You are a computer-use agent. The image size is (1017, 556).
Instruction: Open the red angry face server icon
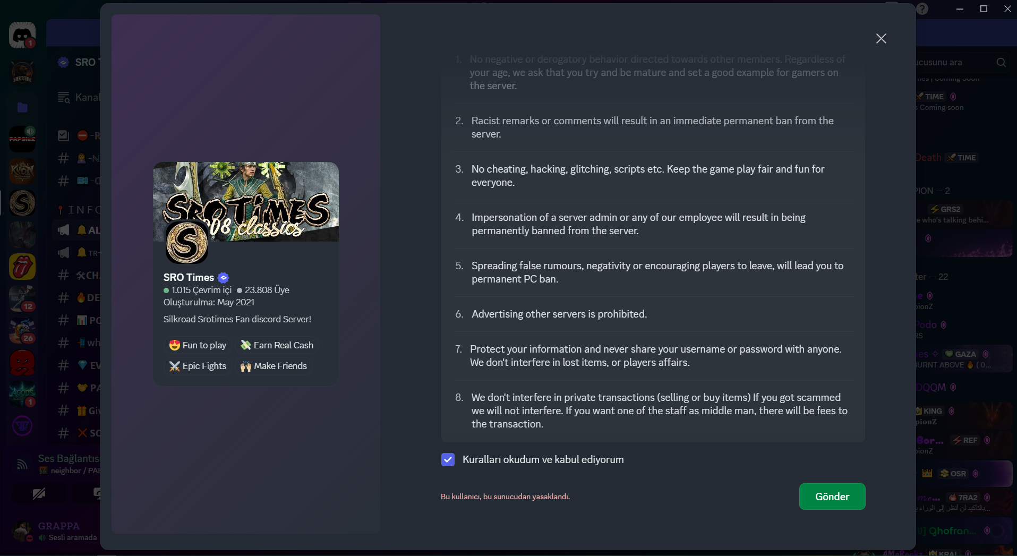coord(22,362)
